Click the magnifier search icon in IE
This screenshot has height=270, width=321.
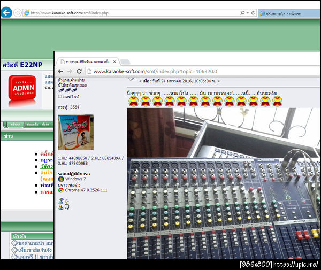[x=242, y=13]
